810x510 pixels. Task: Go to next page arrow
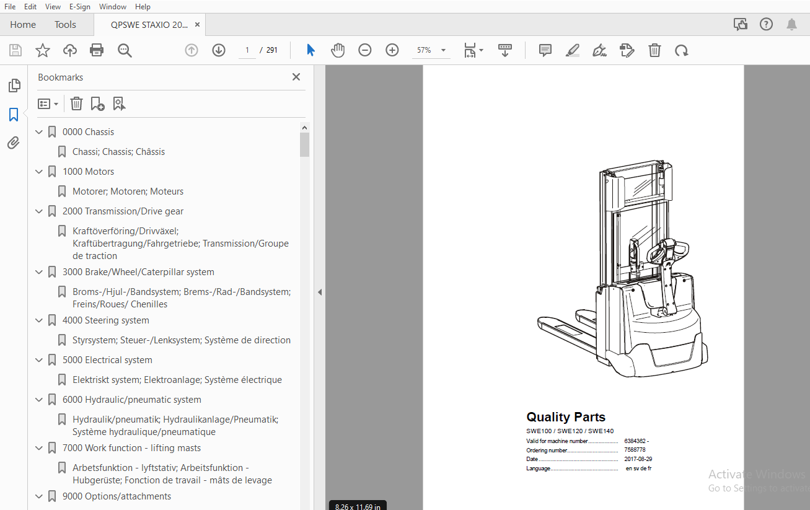[x=219, y=50]
